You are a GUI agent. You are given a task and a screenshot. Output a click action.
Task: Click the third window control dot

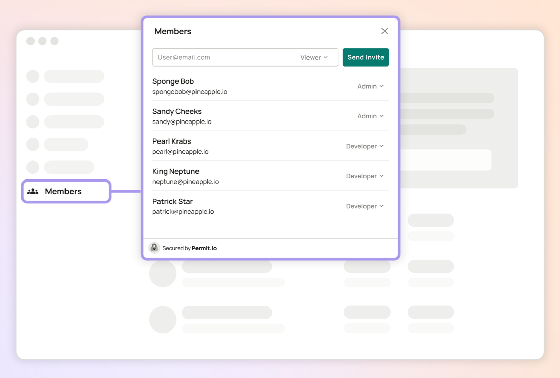[x=54, y=41]
